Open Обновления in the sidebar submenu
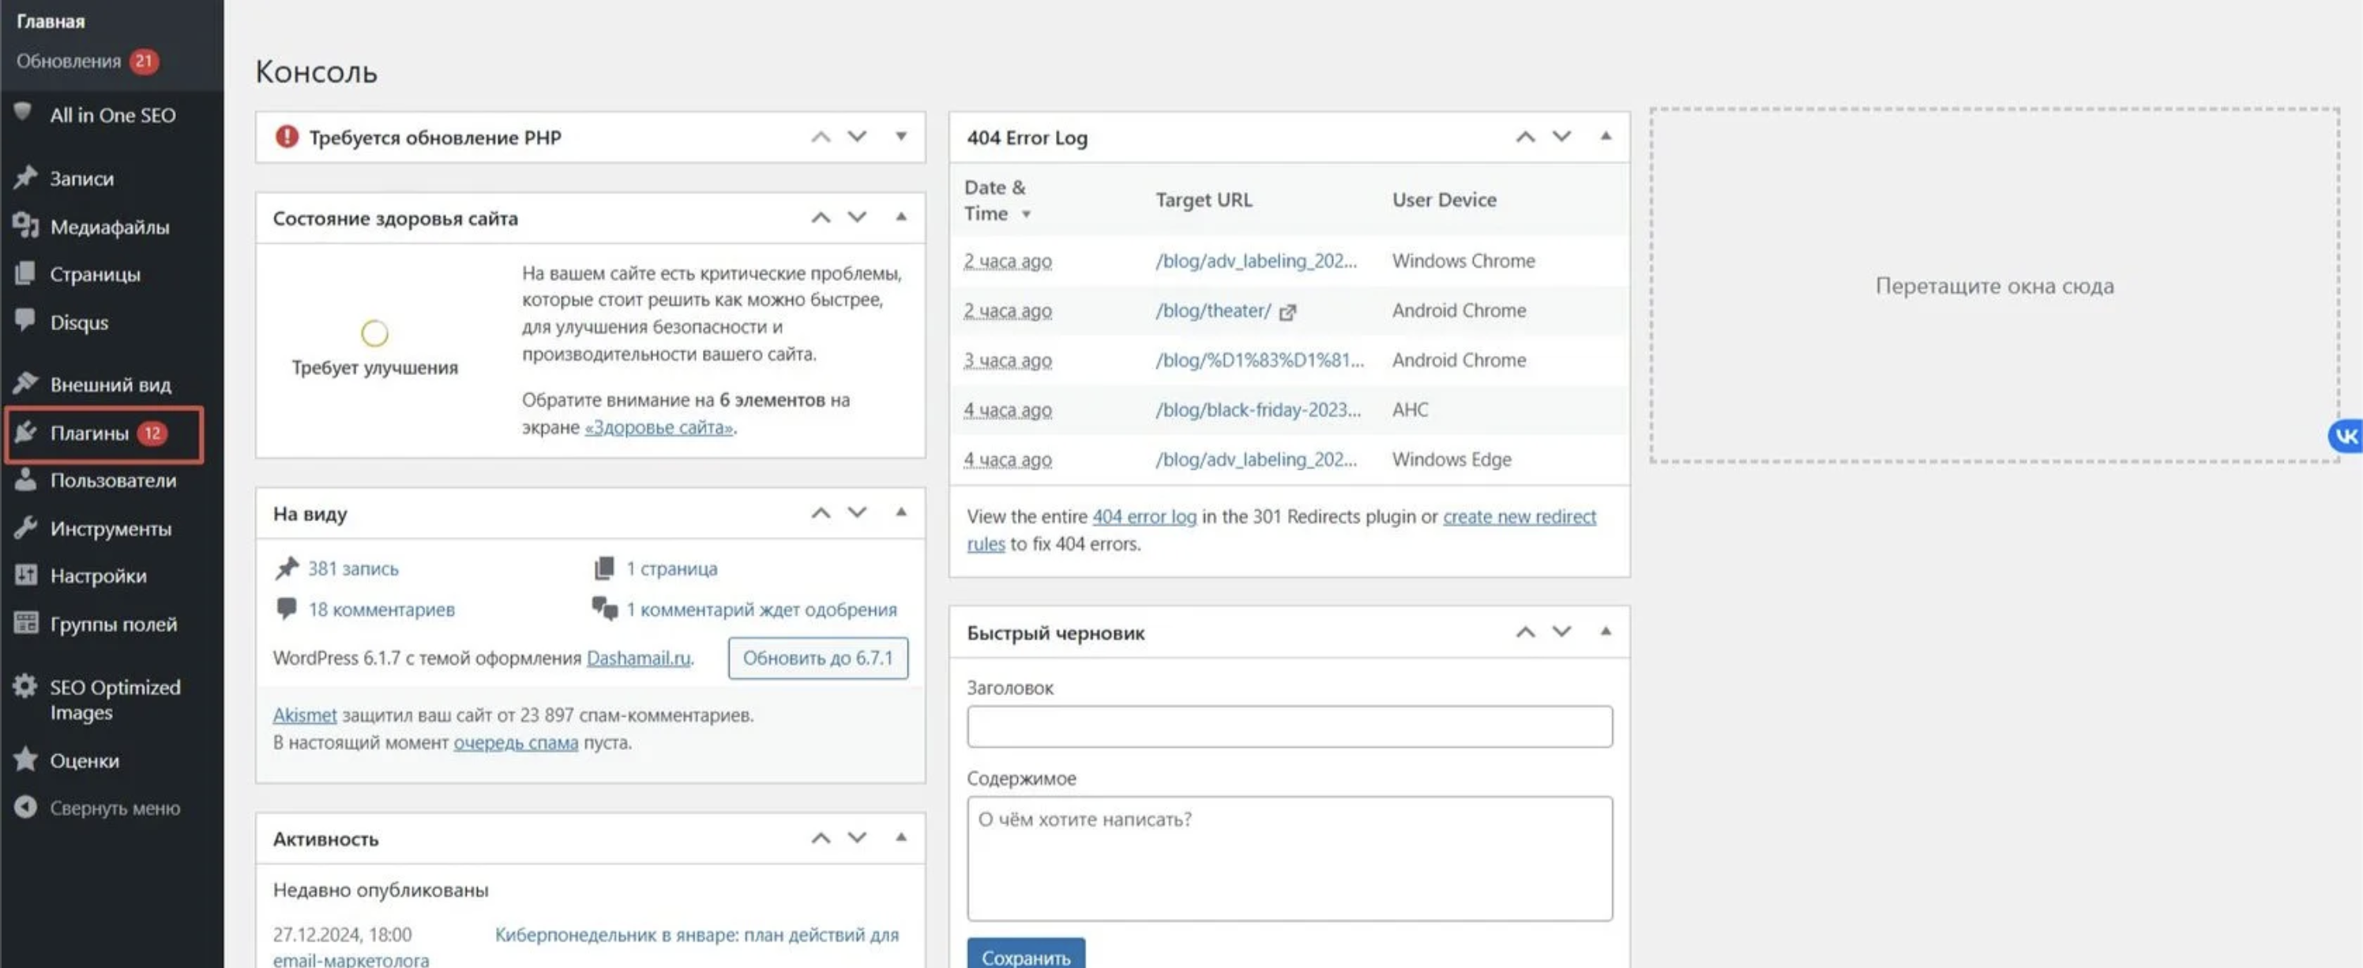Screen dimensions: 2363x968 [x=69, y=62]
